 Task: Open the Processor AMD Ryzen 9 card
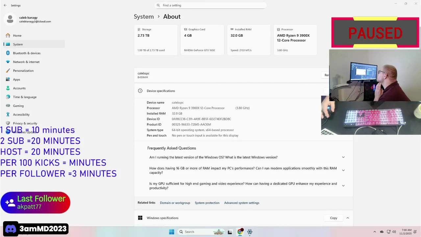(295, 40)
